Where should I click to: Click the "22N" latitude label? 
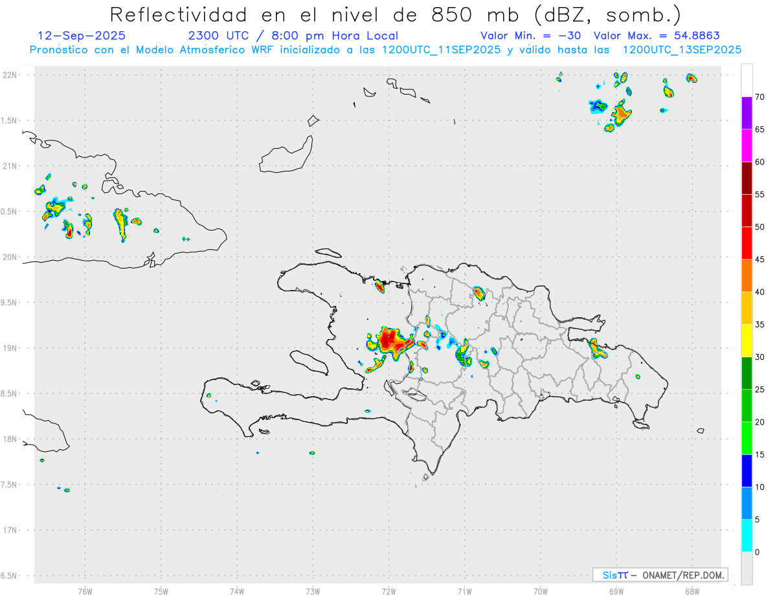coord(10,75)
